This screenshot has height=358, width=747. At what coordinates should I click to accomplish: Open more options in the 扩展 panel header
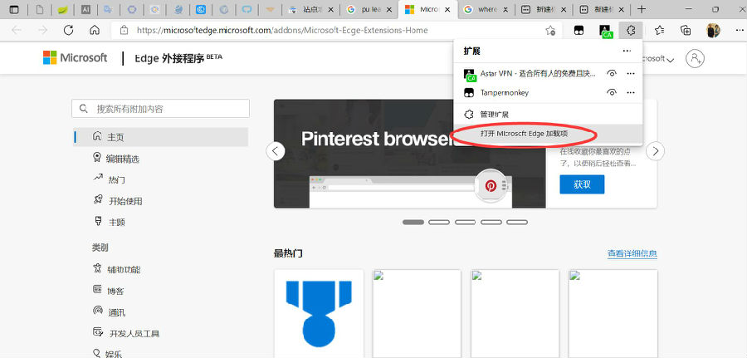pos(627,51)
